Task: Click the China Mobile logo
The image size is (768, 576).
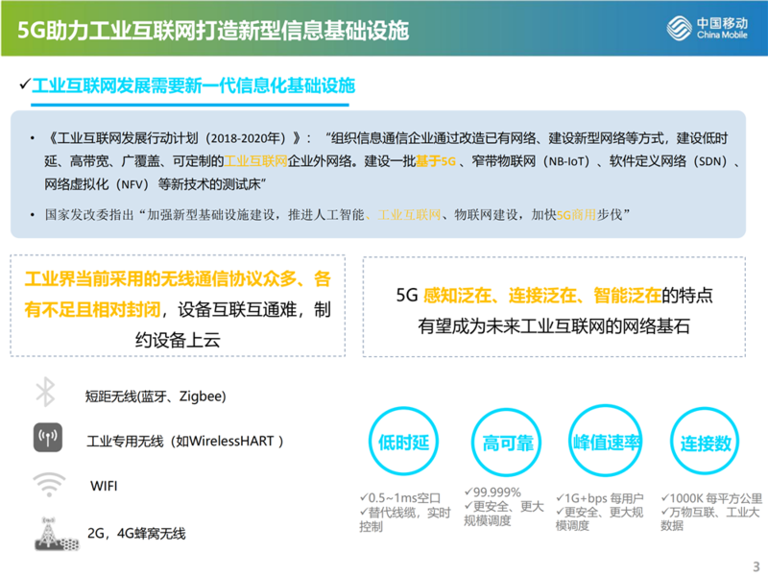Action: pos(703,30)
